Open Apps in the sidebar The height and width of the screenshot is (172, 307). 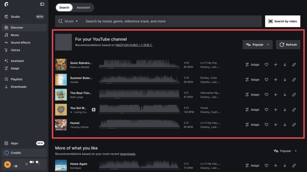point(24,143)
